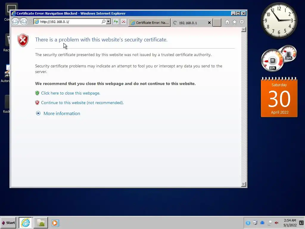
Task: Stop loading with the red X button
Action: click(124, 21)
